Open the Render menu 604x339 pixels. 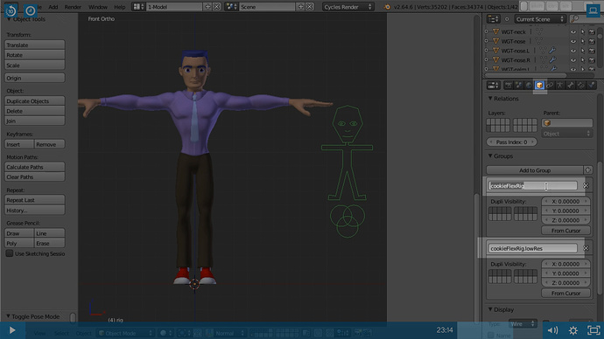73,7
